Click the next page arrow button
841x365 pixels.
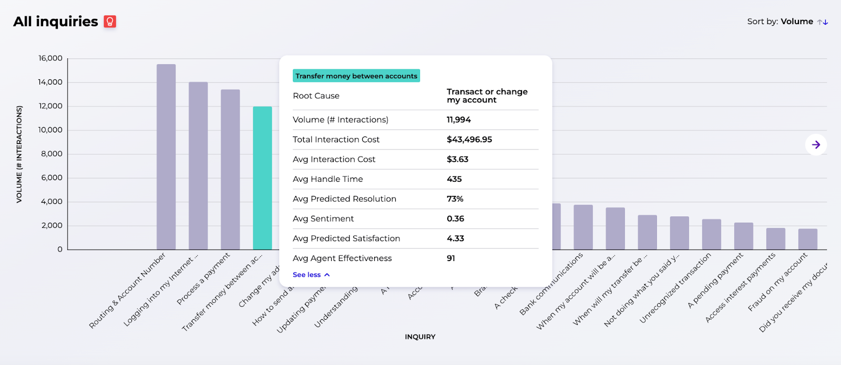click(x=816, y=145)
